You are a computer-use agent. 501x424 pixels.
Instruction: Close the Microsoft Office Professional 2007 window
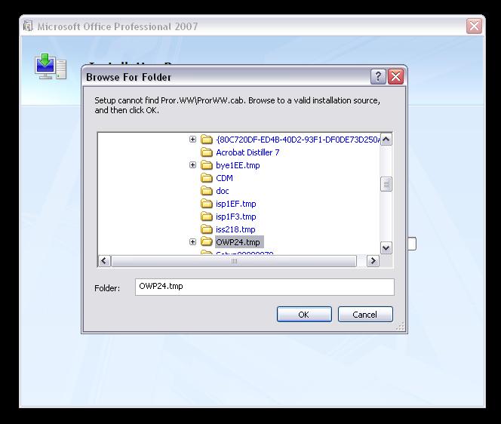click(474, 26)
